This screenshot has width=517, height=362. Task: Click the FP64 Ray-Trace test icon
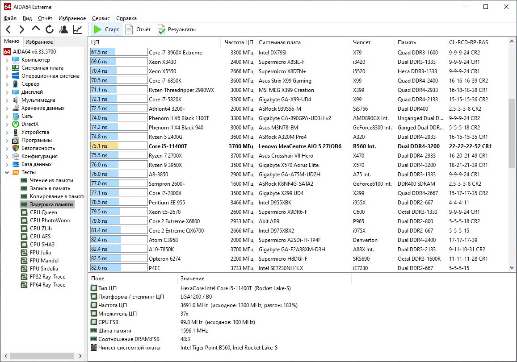24,285
